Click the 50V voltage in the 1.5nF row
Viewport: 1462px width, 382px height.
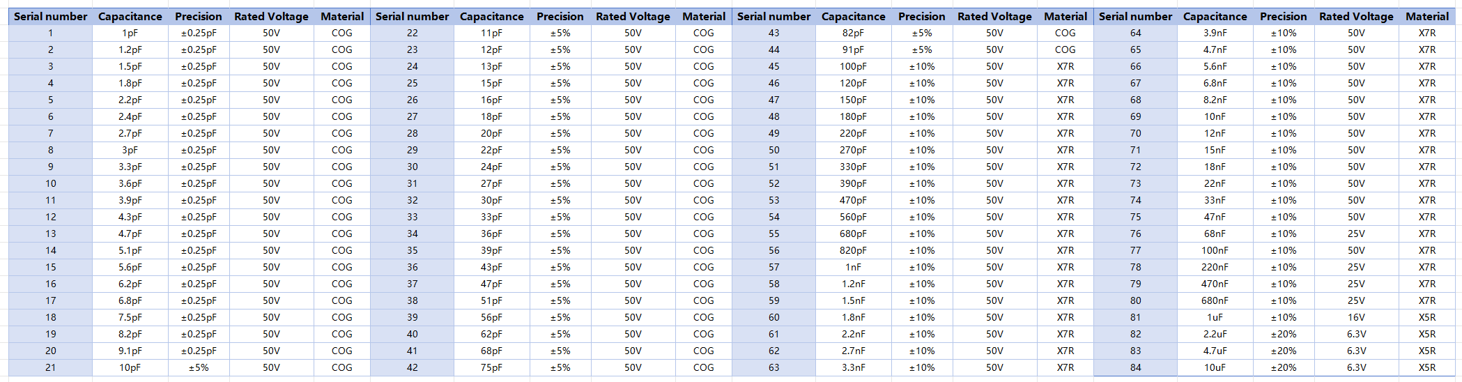(994, 300)
